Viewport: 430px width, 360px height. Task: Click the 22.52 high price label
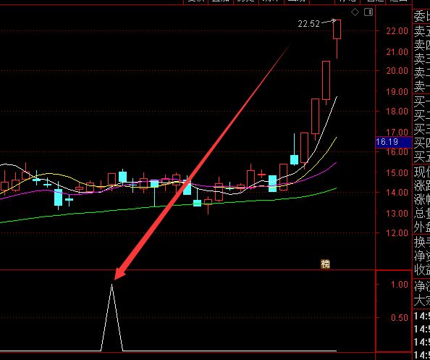(309, 24)
